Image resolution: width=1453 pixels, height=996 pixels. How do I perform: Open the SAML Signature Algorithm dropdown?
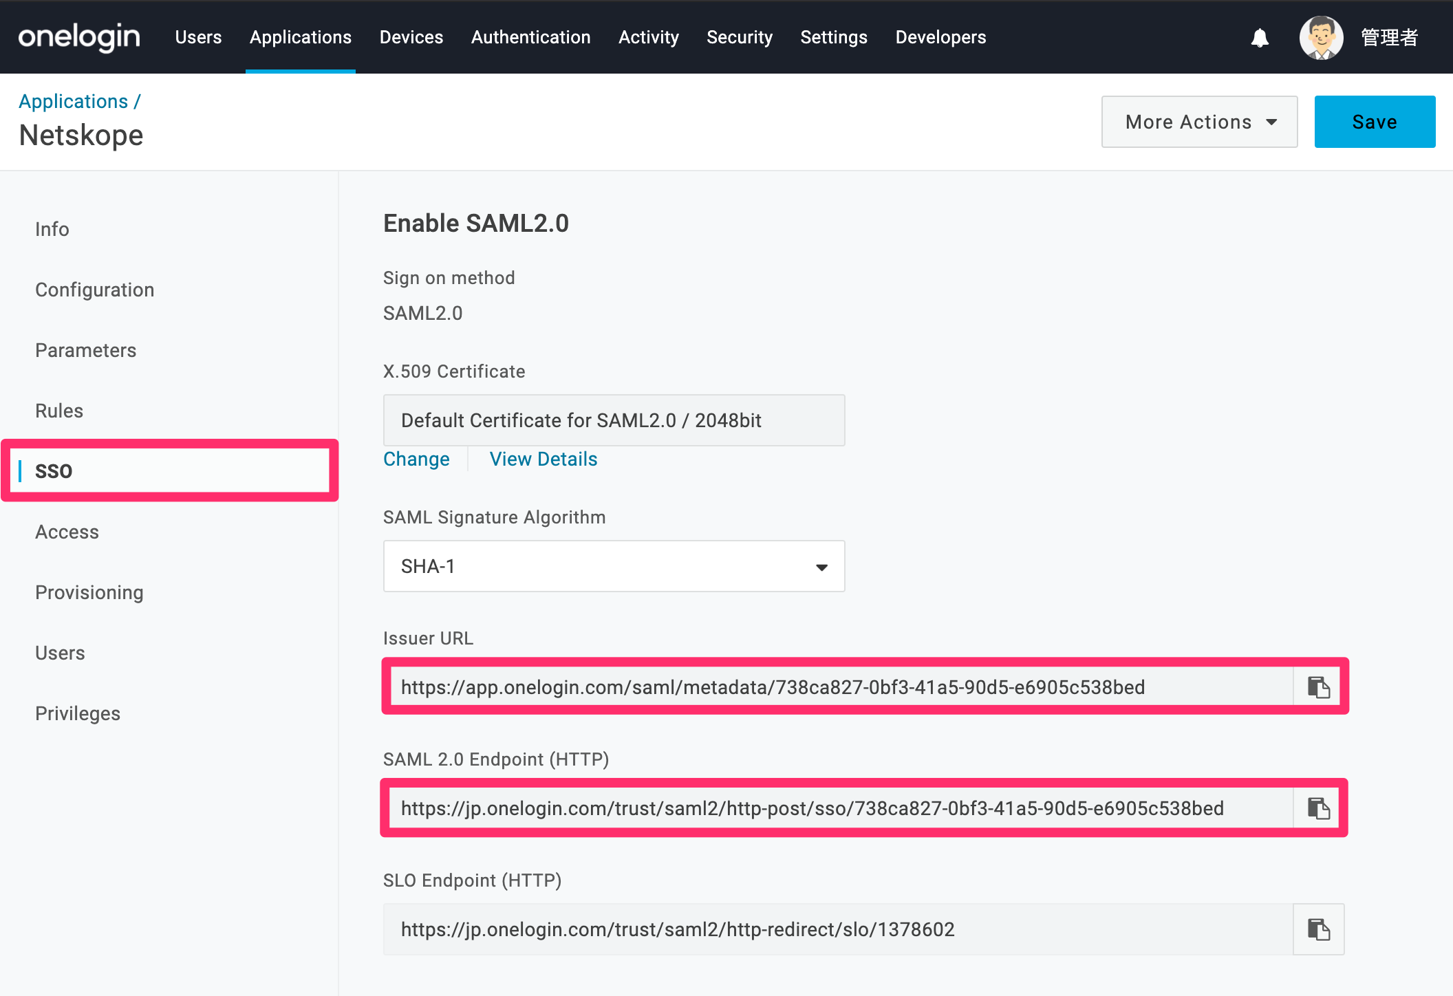tap(614, 566)
